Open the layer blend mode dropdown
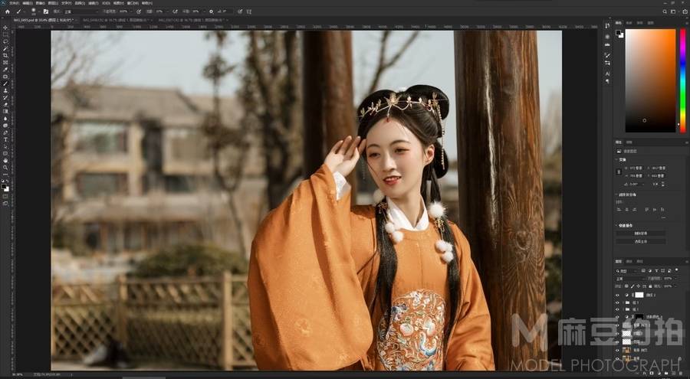The height and width of the screenshot is (379, 690). 630,279
